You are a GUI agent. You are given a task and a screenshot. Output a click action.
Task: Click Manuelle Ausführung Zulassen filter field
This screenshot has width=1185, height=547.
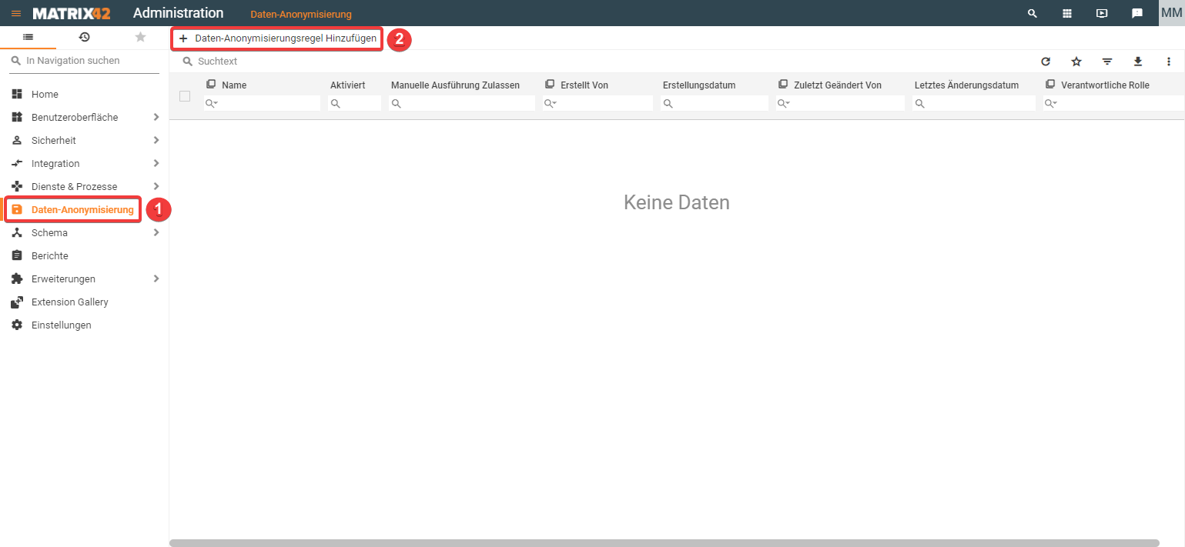462,103
